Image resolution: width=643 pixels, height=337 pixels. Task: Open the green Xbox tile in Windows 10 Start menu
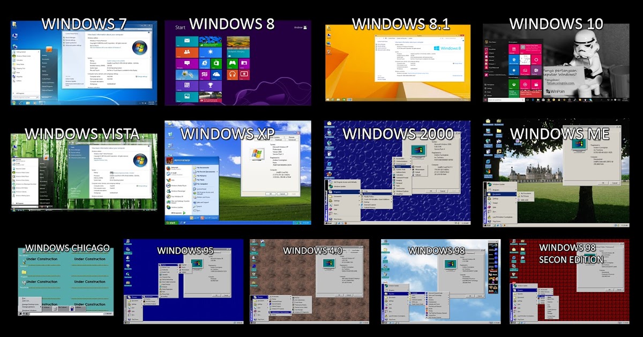[x=513, y=85]
